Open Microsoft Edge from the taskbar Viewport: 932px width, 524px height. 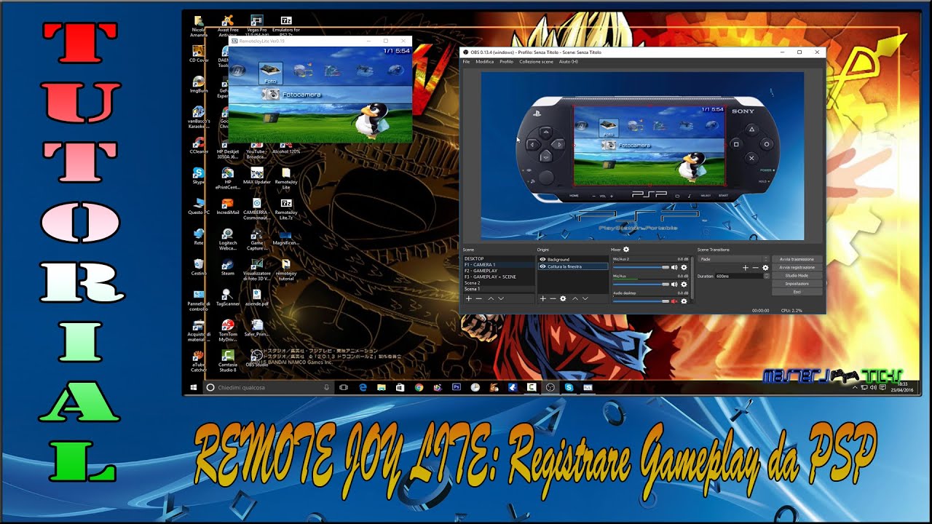pos(363,387)
